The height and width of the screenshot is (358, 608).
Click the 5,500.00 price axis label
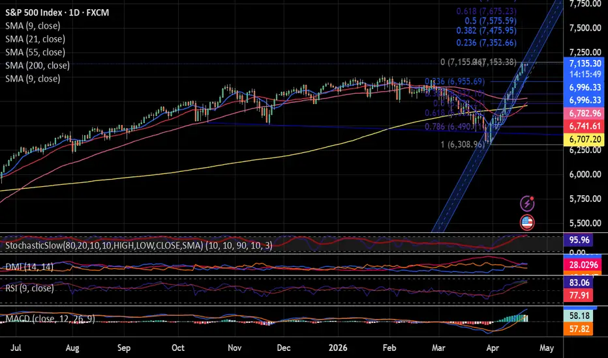click(585, 223)
